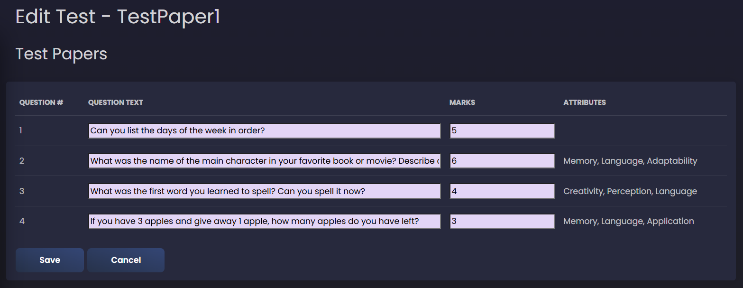Edit question 1 text about days of week
Viewport: 743px width, 288px height.
265,131
